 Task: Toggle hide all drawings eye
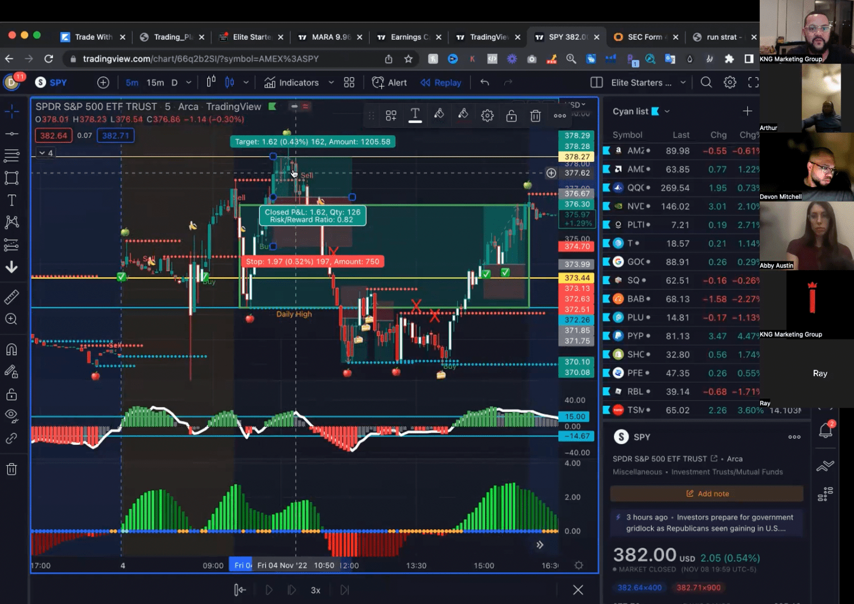12,416
